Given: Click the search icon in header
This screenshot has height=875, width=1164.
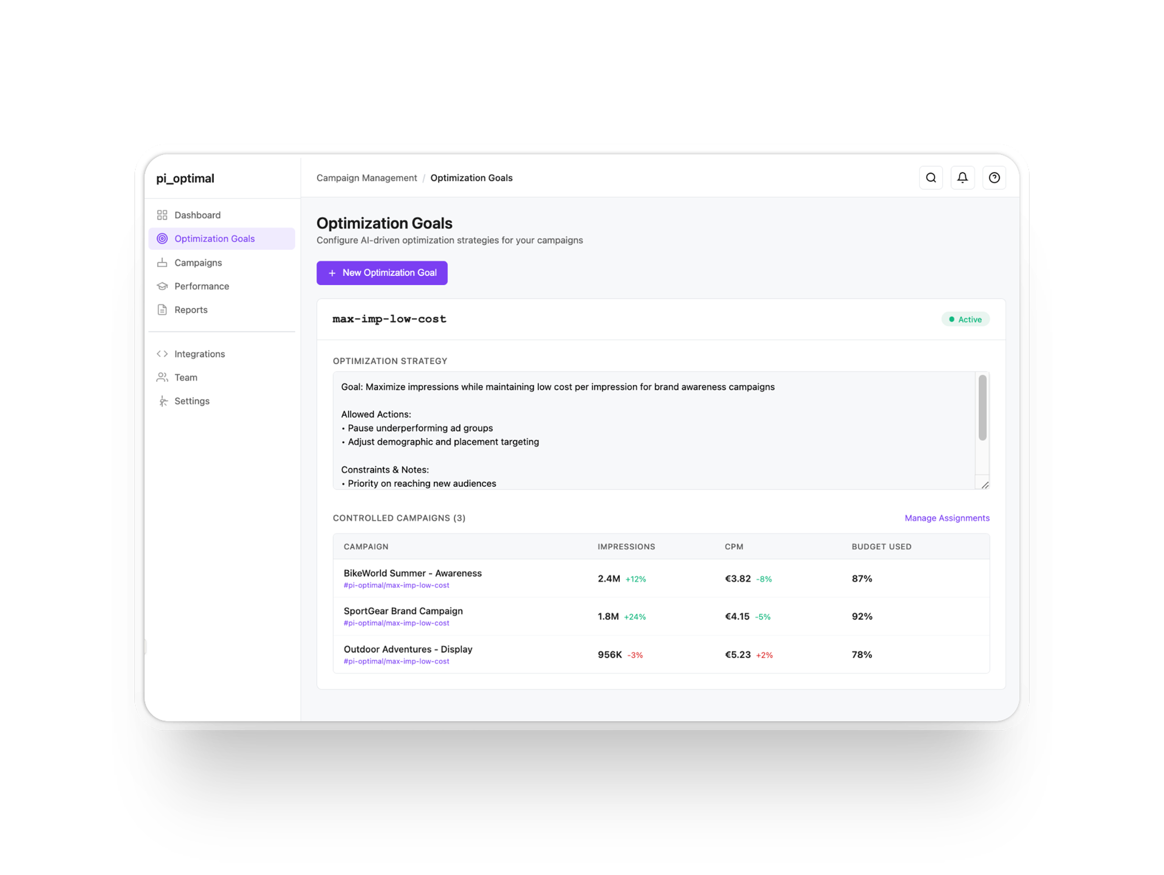Looking at the screenshot, I should point(930,178).
